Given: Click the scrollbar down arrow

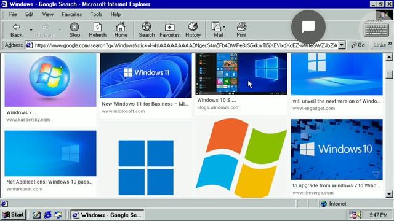Looking at the screenshot, I should tap(389, 194).
